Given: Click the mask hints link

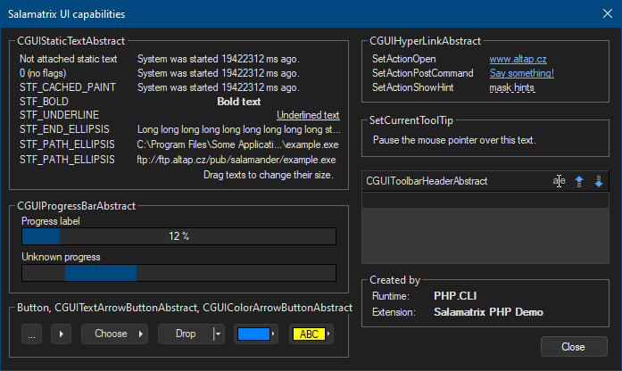Looking at the screenshot, I should point(512,87).
